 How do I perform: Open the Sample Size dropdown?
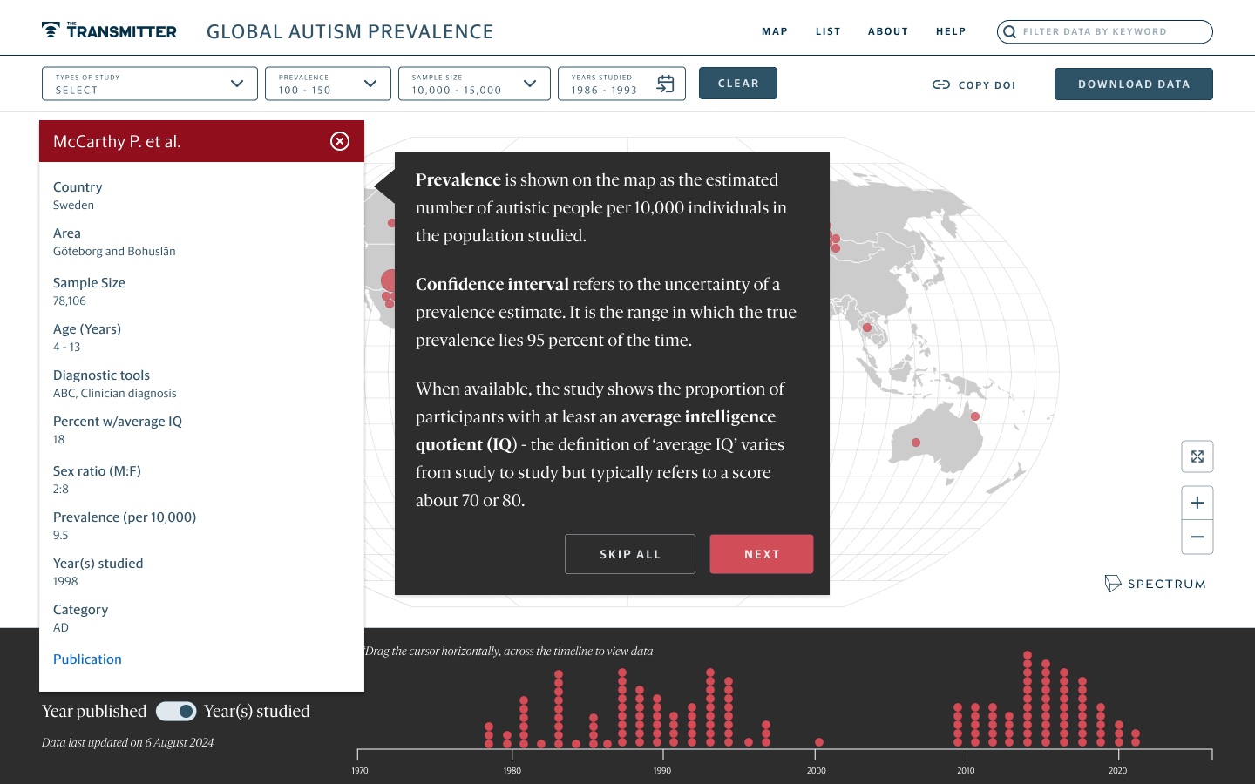tap(474, 84)
